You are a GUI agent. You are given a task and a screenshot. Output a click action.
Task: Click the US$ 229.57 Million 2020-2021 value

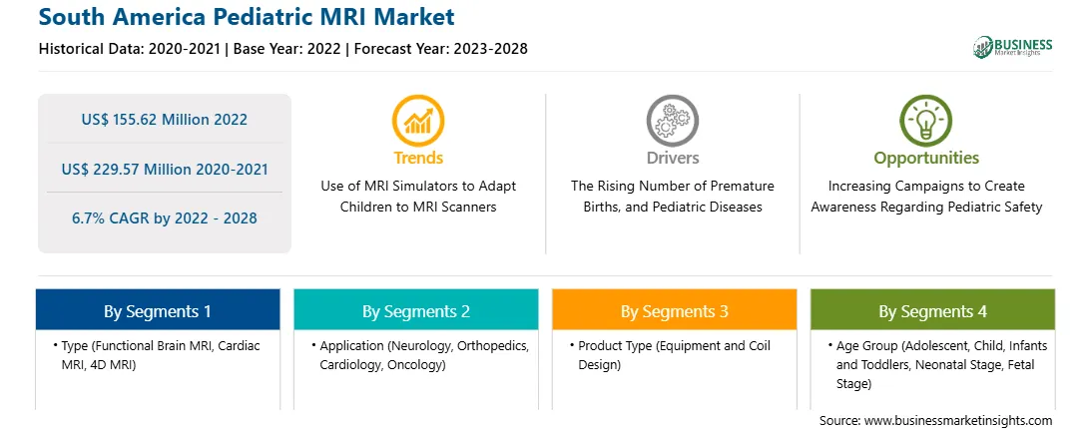point(164,169)
